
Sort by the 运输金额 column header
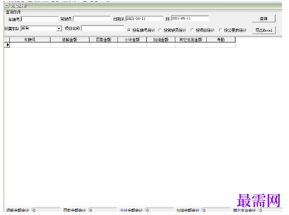tap(70, 39)
